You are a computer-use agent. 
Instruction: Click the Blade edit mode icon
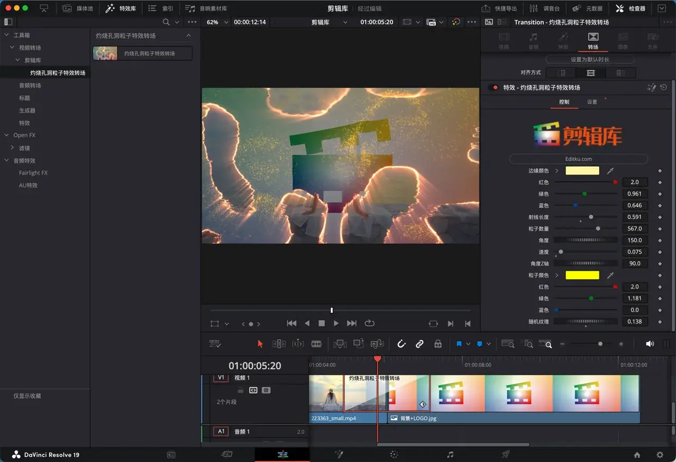(x=316, y=344)
